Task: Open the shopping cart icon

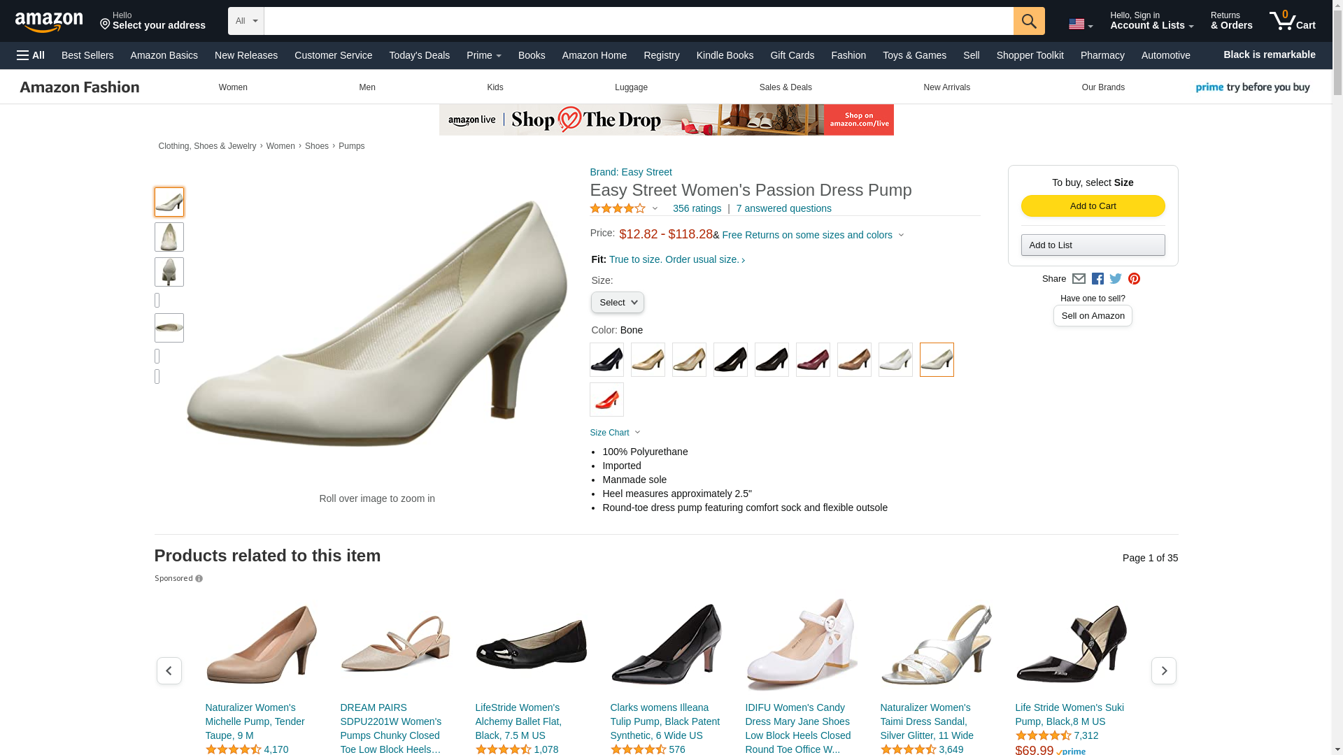Action: 1292,21
